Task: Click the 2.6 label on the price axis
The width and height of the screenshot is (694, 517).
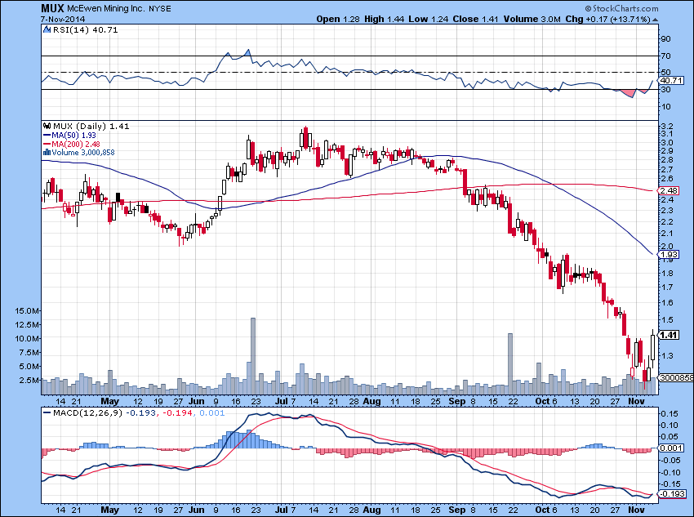Action: click(667, 178)
